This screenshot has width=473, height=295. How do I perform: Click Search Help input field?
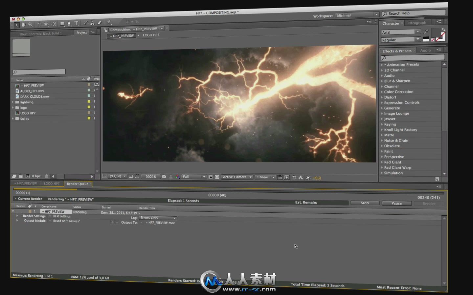(414, 13)
